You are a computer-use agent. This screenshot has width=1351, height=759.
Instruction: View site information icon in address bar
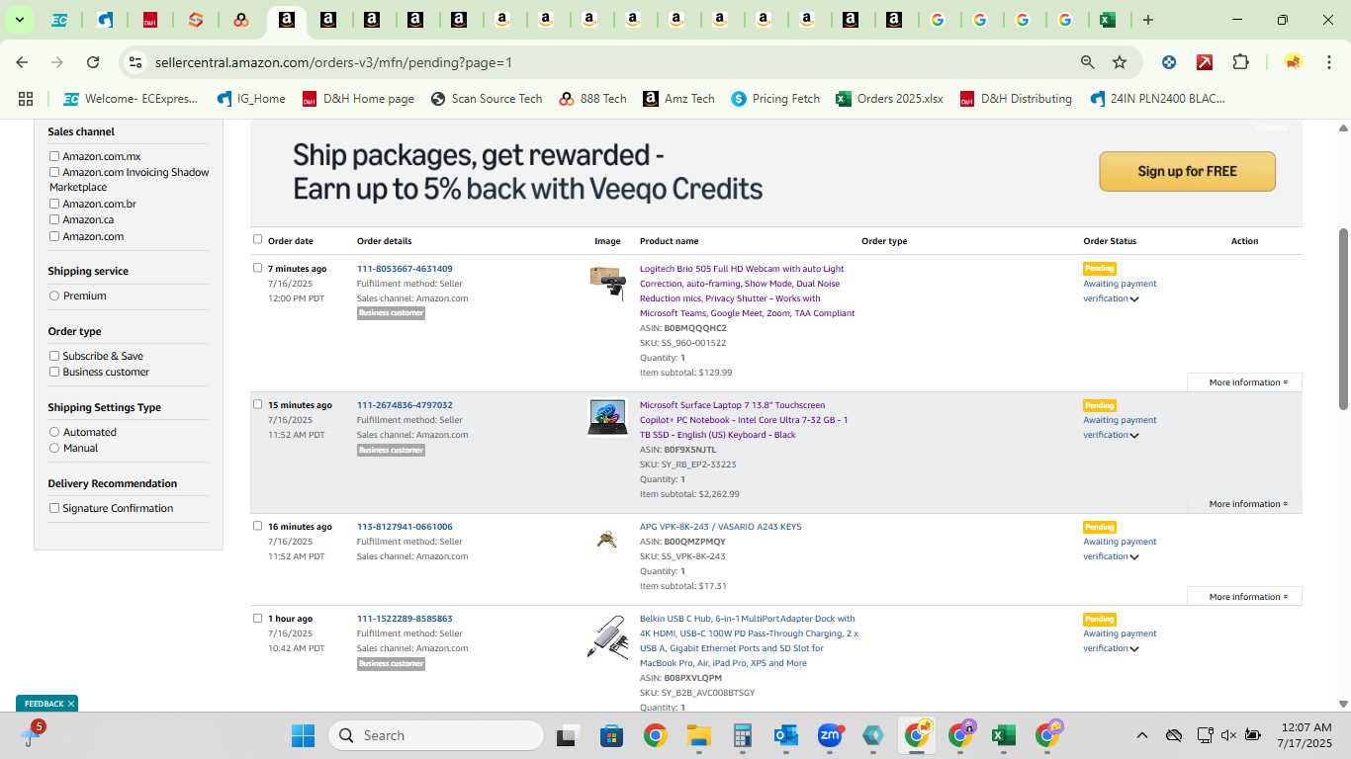(135, 62)
